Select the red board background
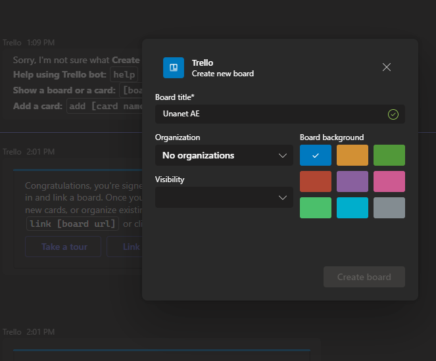Image resolution: width=436 pixels, height=361 pixels. [316, 181]
